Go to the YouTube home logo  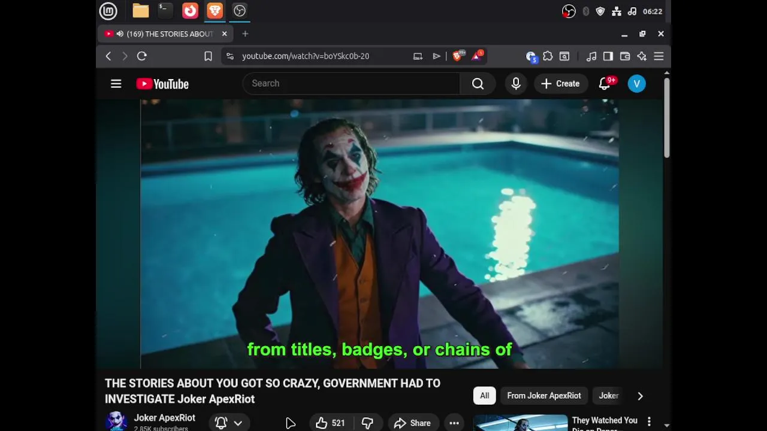162,84
